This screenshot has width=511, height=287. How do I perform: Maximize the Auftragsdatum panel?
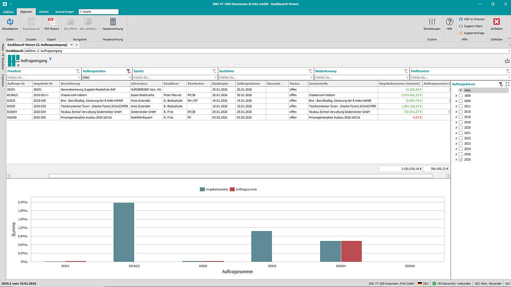click(x=507, y=84)
